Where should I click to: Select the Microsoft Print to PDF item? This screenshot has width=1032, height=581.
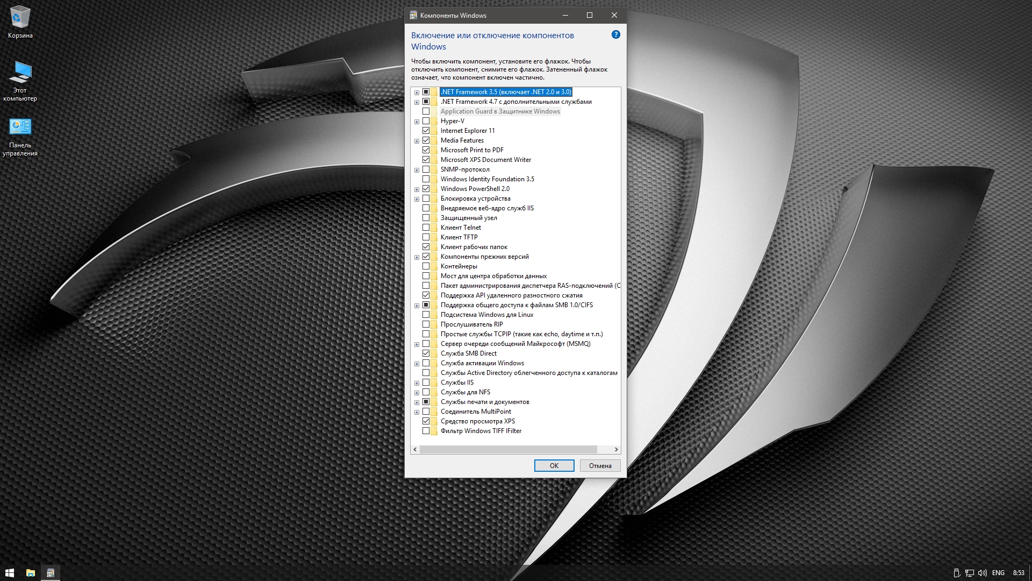click(x=471, y=150)
